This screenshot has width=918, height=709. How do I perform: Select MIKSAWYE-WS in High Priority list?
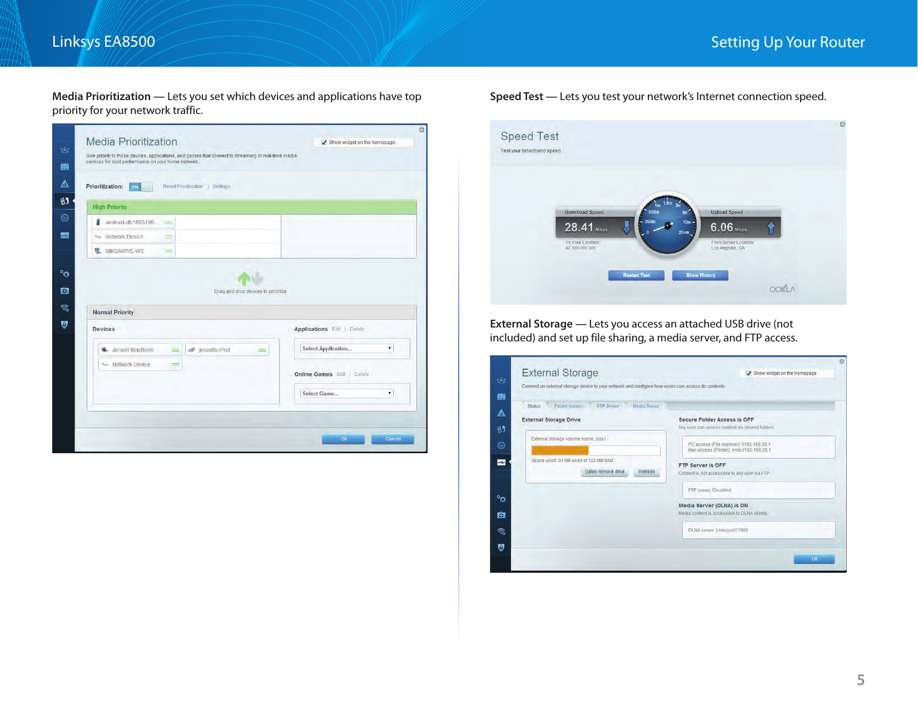coord(133,251)
